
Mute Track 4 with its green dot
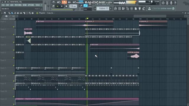(14, 50)
